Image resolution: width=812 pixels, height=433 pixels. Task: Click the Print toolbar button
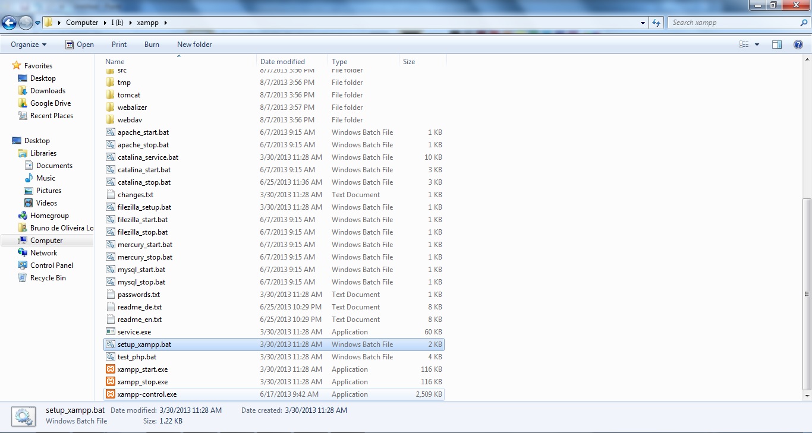click(x=119, y=45)
